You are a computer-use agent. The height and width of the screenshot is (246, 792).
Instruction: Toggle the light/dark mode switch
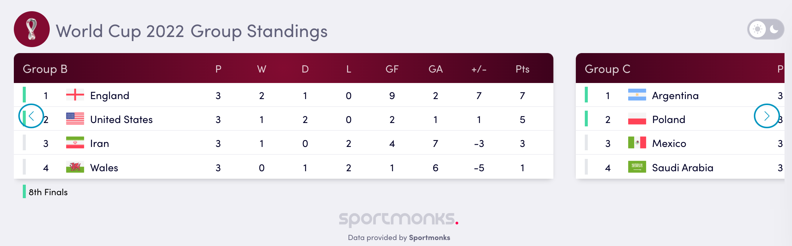click(765, 29)
